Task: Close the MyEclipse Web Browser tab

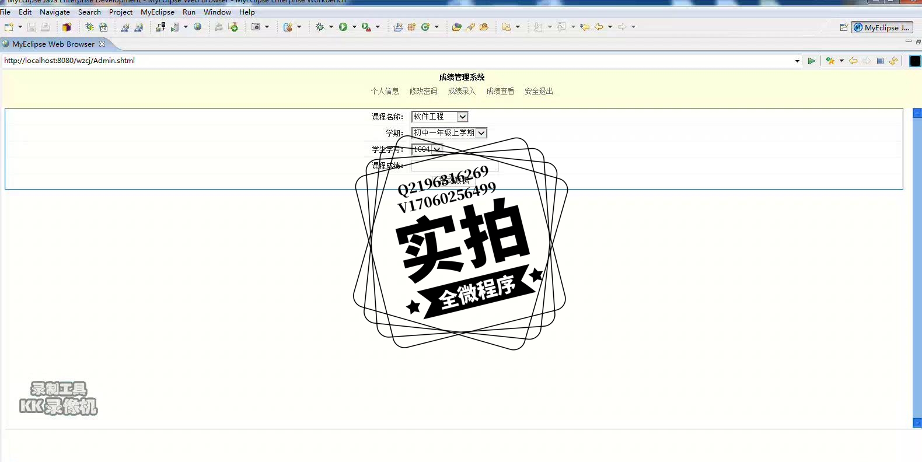Action: 102,44
